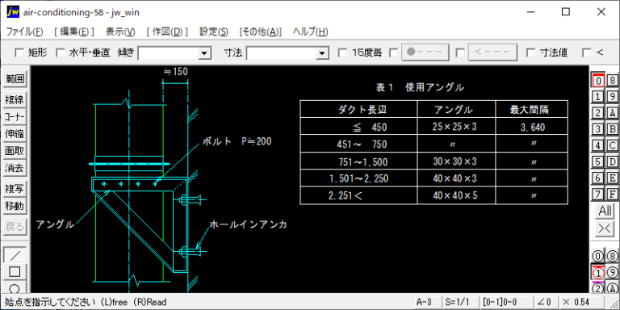Click the ●--- line-end point button

pos(425,52)
